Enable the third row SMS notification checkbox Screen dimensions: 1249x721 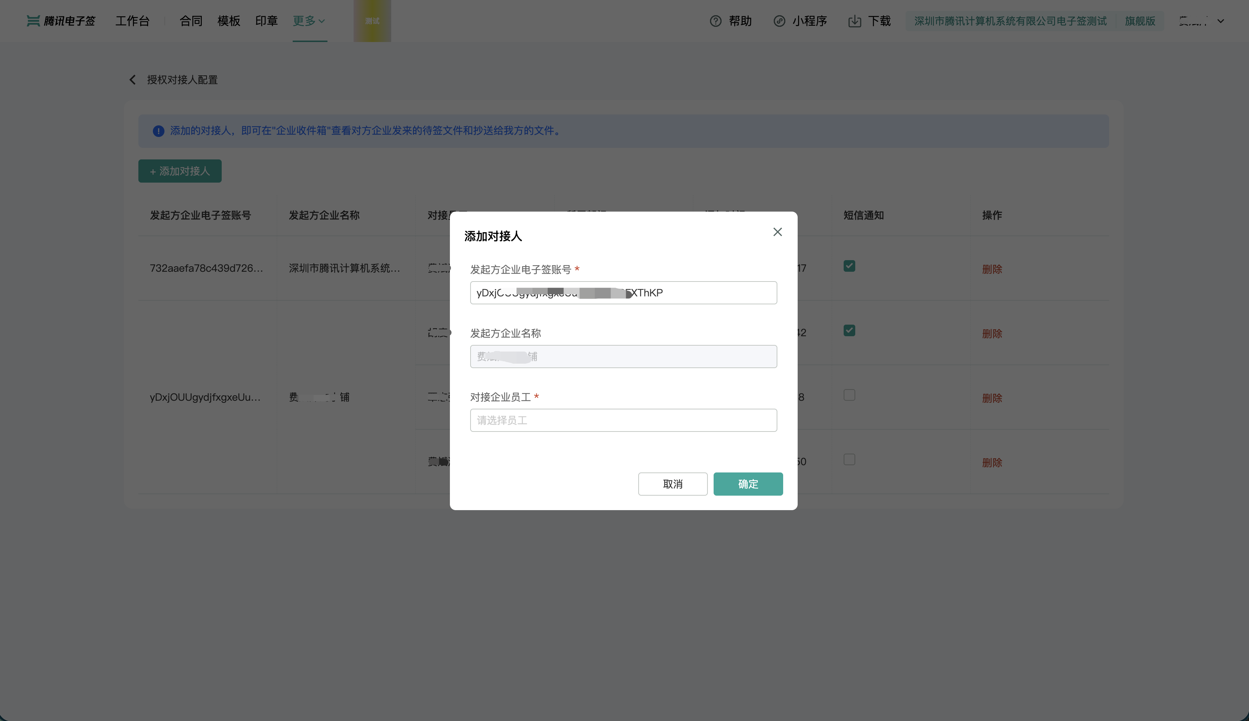tap(849, 395)
